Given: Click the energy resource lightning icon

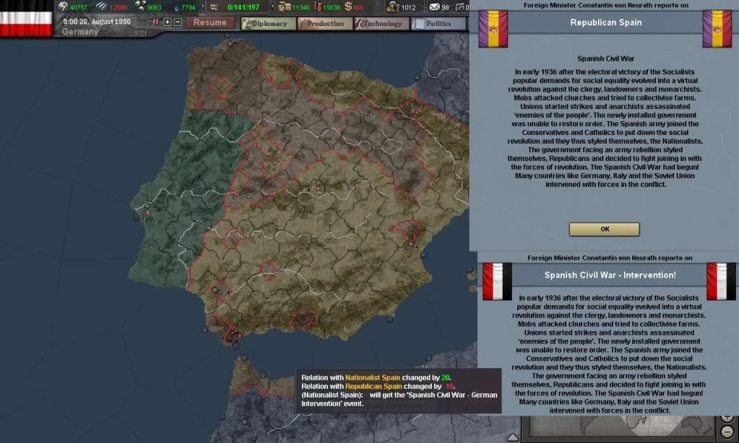Looking at the screenshot, I should tap(63, 6).
